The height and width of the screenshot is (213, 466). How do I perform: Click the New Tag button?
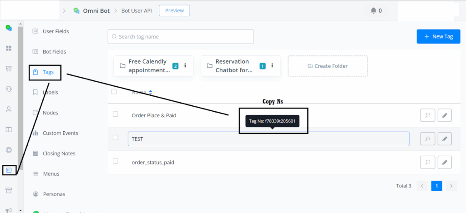[438, 36]
